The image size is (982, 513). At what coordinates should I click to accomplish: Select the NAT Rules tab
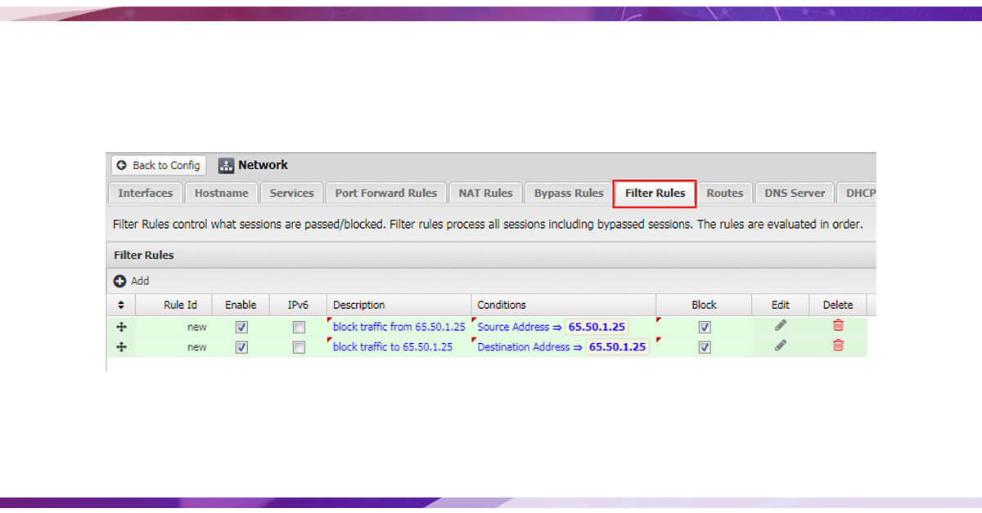click(485, 193)
